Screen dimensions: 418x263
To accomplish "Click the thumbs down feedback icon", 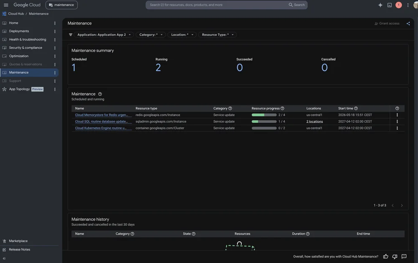I will [x=395, y=256].
